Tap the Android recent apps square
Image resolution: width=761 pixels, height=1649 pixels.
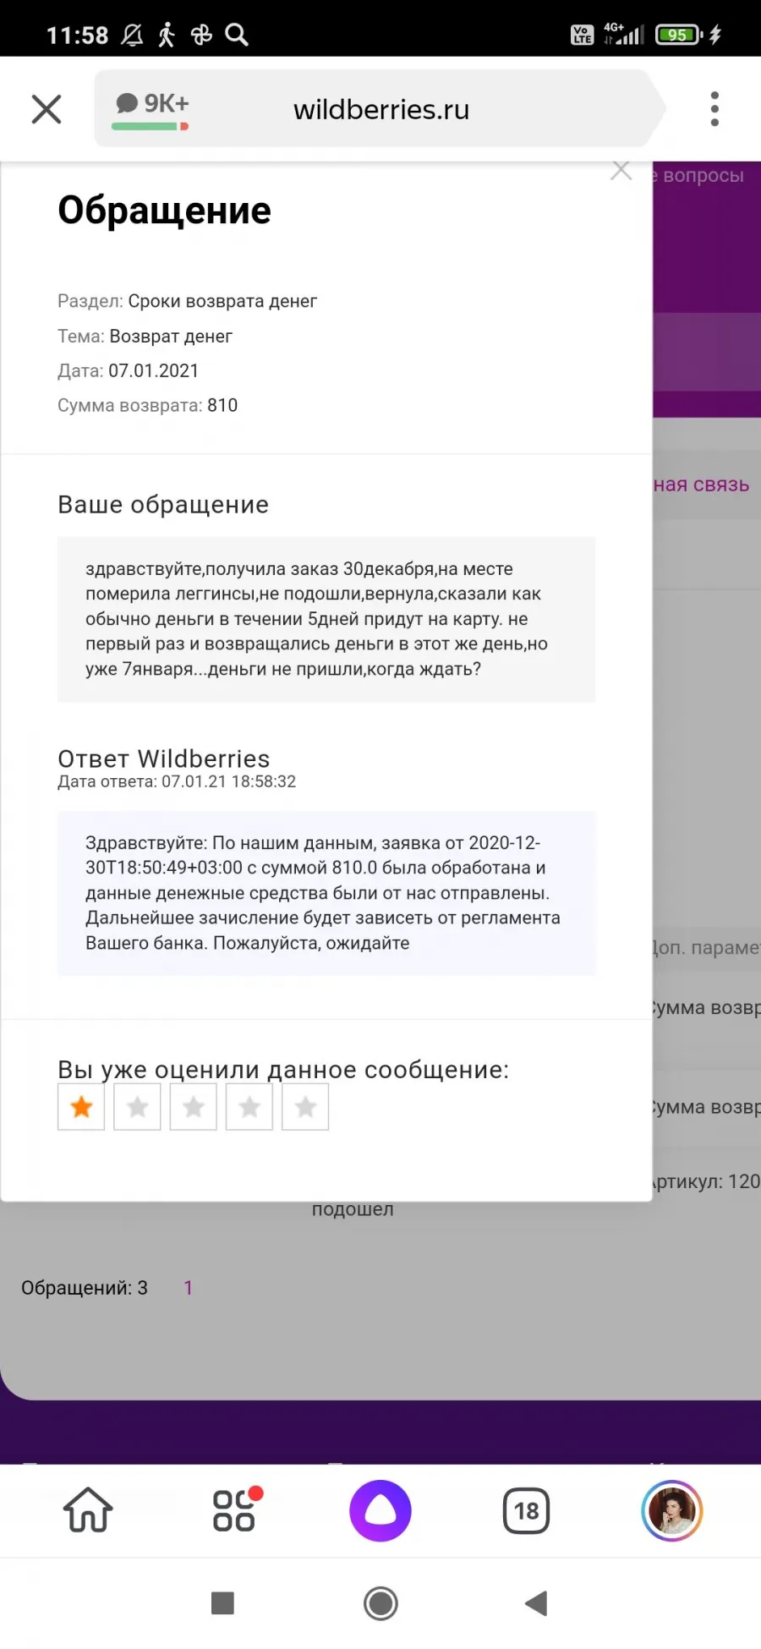click(x=222, y=1602)
